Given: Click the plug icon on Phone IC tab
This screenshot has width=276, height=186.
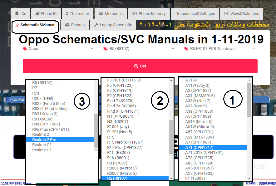Looking at the screenshot, I should click(37, 13).
